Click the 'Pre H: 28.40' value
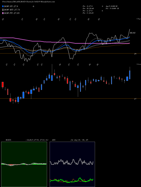Screen dimensions: 141x187 (88, 8)
